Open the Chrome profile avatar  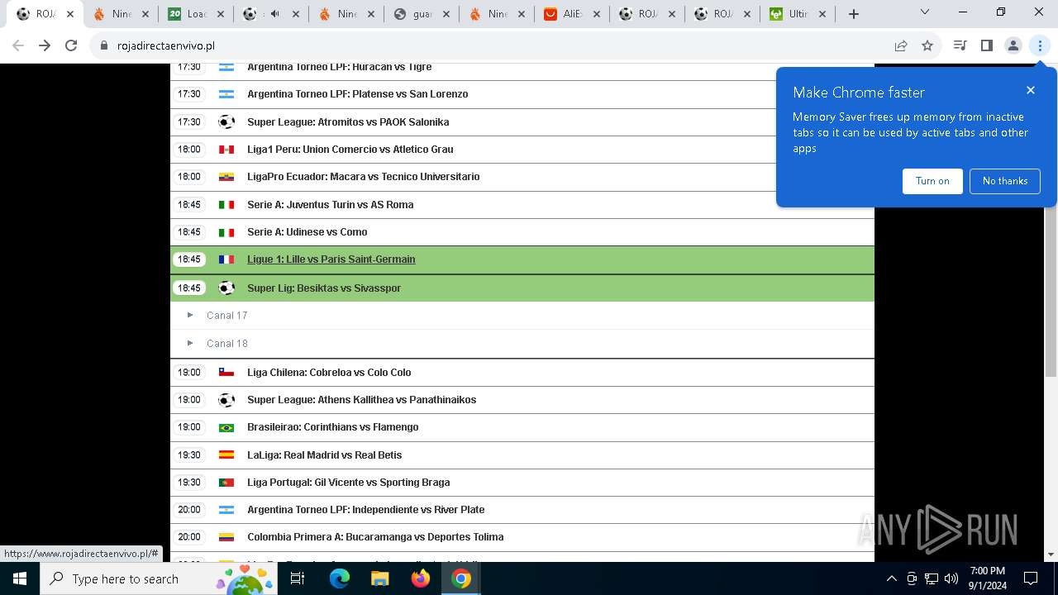[x=1013, y=45]
